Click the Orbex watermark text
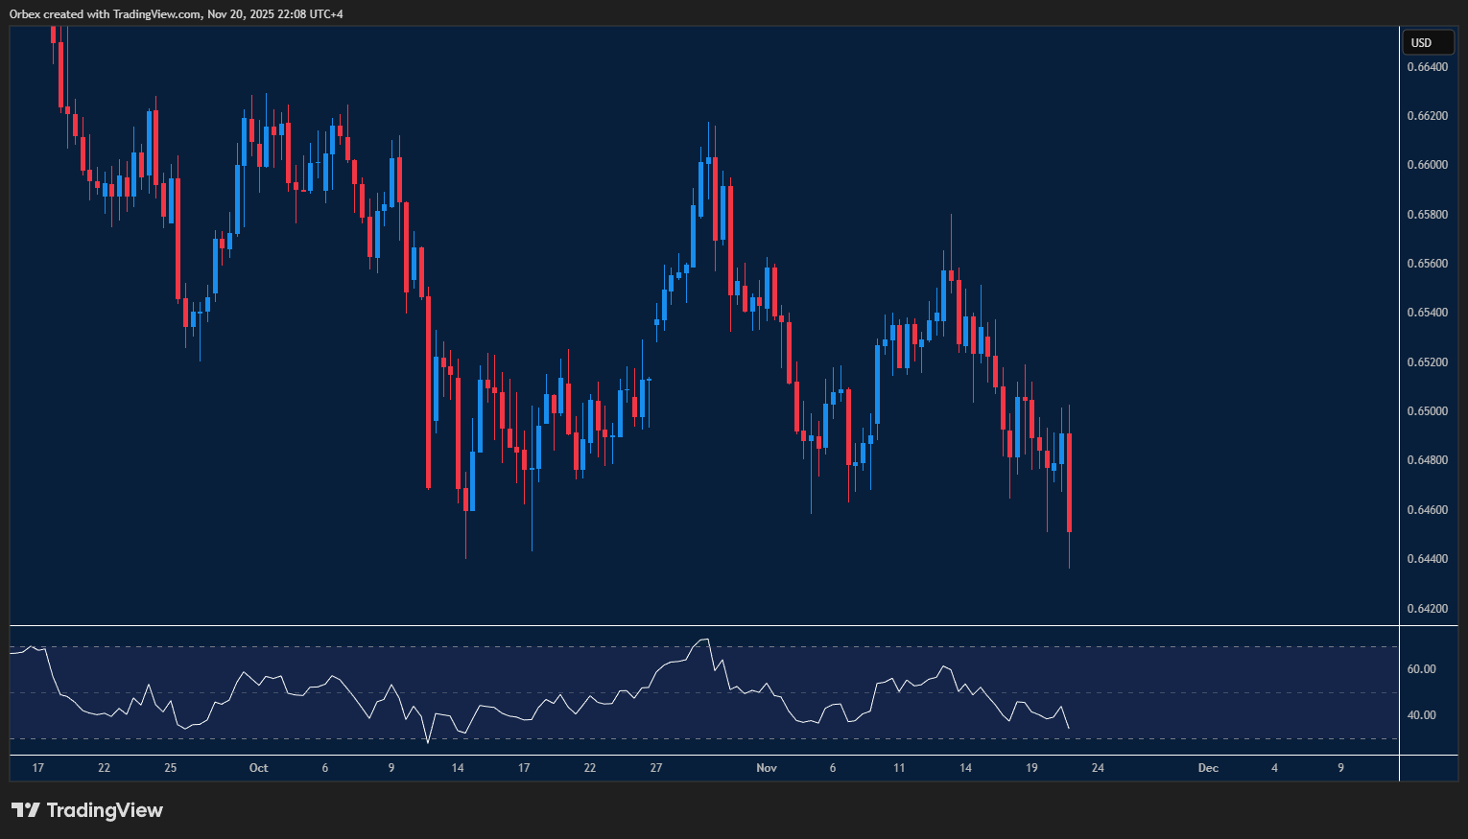 [x=26, y=14]
